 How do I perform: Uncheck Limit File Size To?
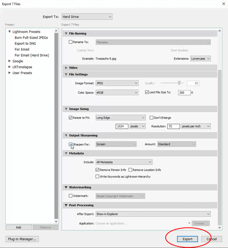click(147, 92)
